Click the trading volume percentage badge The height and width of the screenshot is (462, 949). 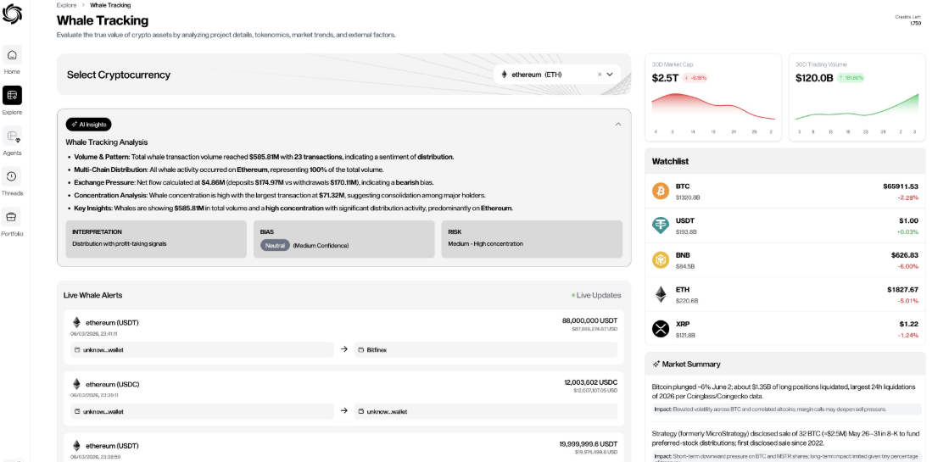coord(851,78)
